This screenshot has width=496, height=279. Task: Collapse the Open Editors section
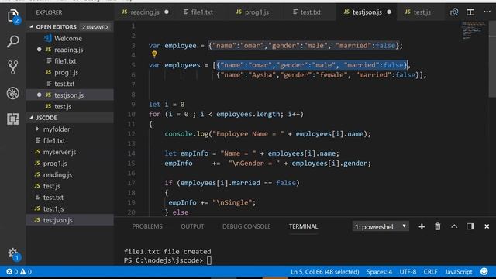(31, 27)
